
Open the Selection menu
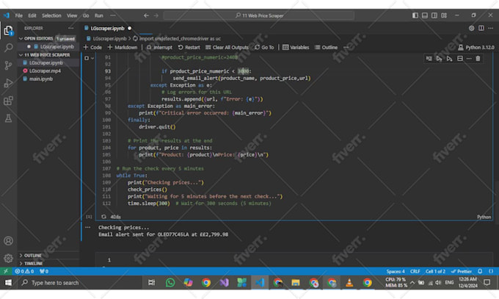tap(51, 15)
